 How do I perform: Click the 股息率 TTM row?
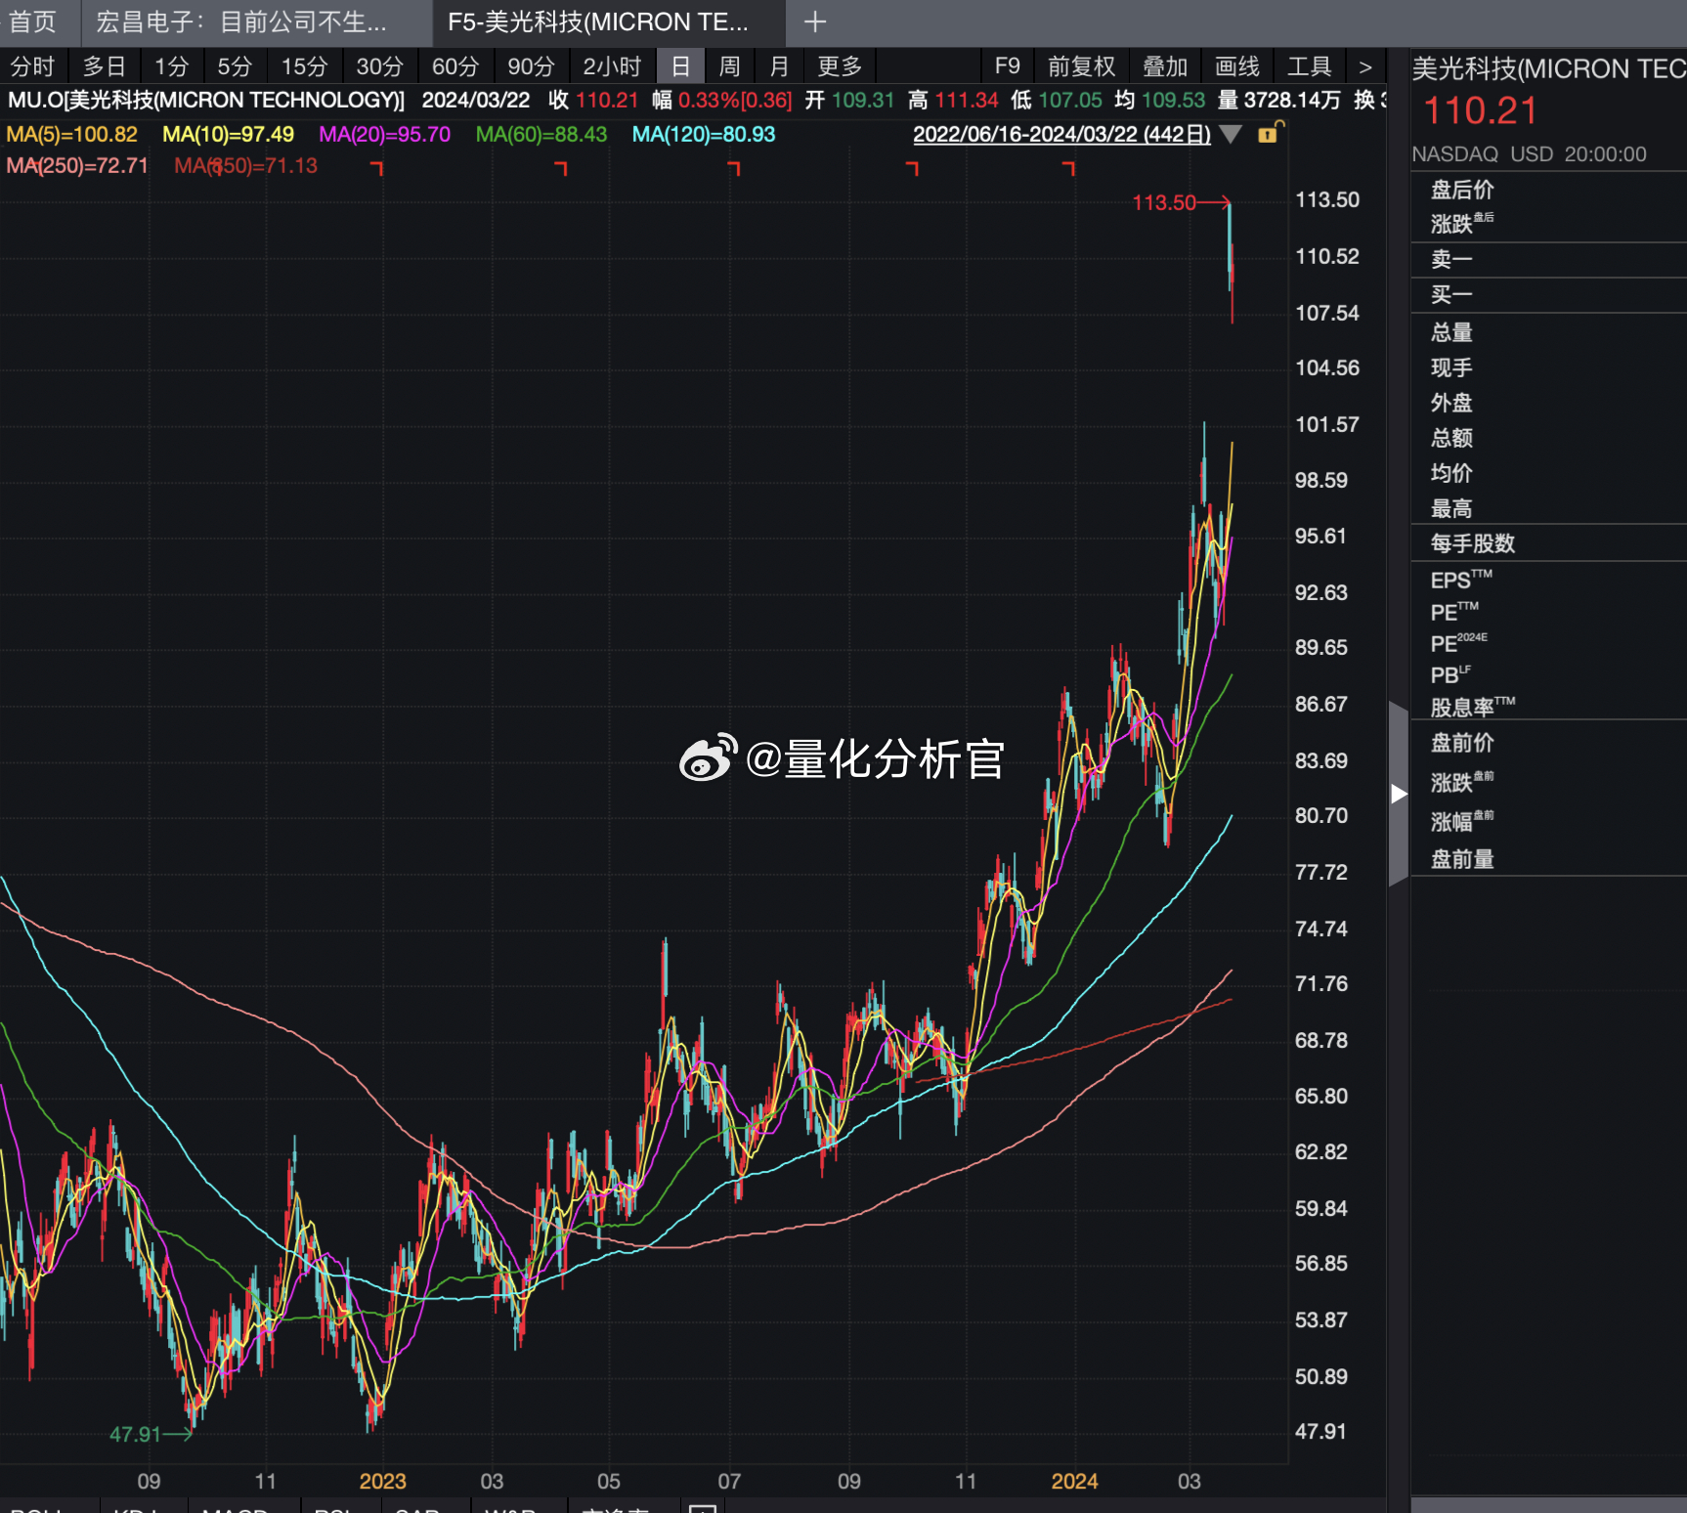tap(1549, 707)
